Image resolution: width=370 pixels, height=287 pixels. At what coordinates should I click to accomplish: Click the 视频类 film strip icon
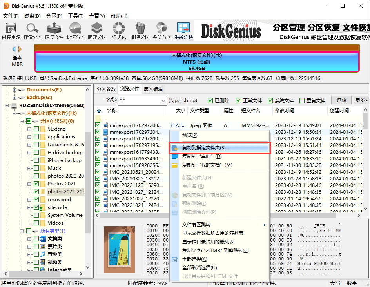(x=42, y=262)
